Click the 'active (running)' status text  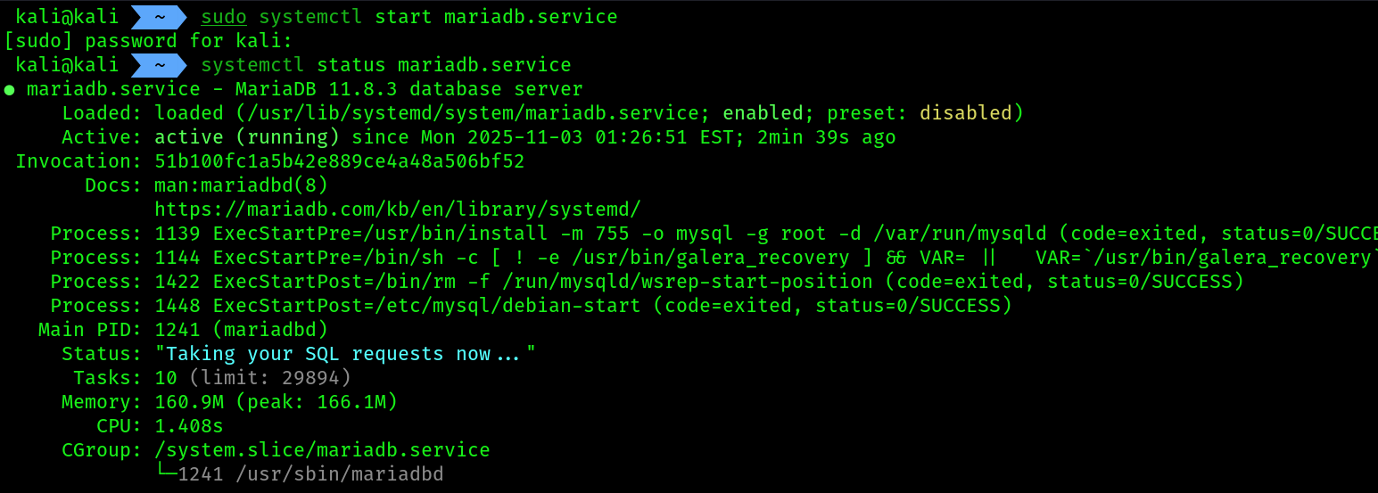coord(247,137)
